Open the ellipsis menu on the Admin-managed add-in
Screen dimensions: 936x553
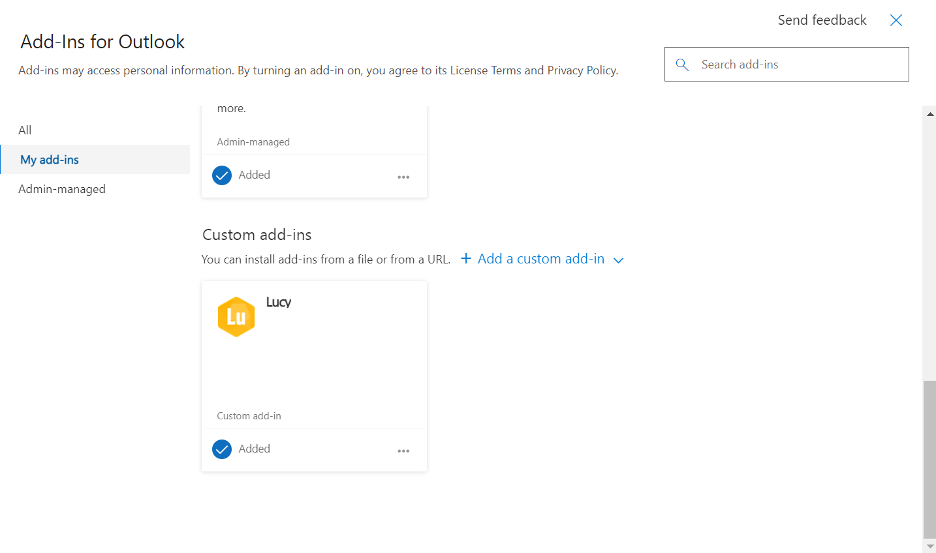403,176
